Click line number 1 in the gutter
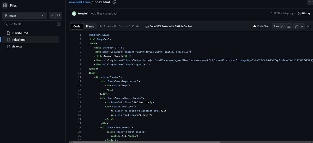Image resolution: width=313 pixels, height=143 pixels. tap(80, 35)
